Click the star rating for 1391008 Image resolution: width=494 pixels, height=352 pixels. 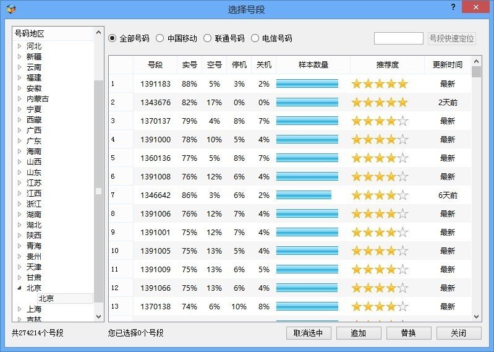pyautogui.click(x=380, y=176)
